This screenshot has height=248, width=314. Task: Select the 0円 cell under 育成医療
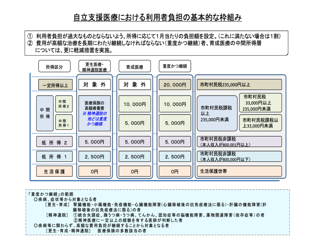[x=135, y=171]
